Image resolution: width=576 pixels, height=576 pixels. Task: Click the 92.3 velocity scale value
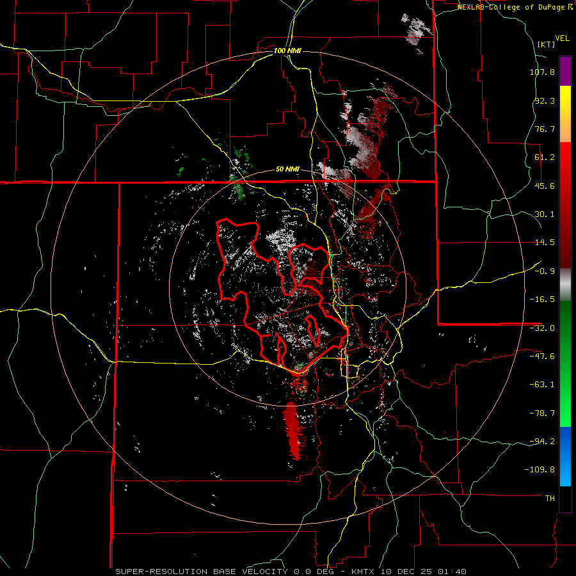(x=545, y=100)
